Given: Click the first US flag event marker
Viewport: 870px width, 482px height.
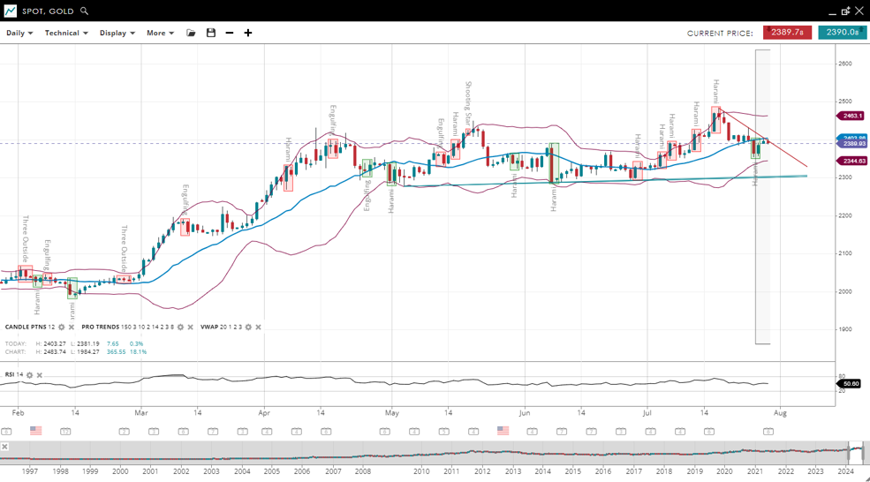Looking at the screenshot, I should tap(36, 431).
